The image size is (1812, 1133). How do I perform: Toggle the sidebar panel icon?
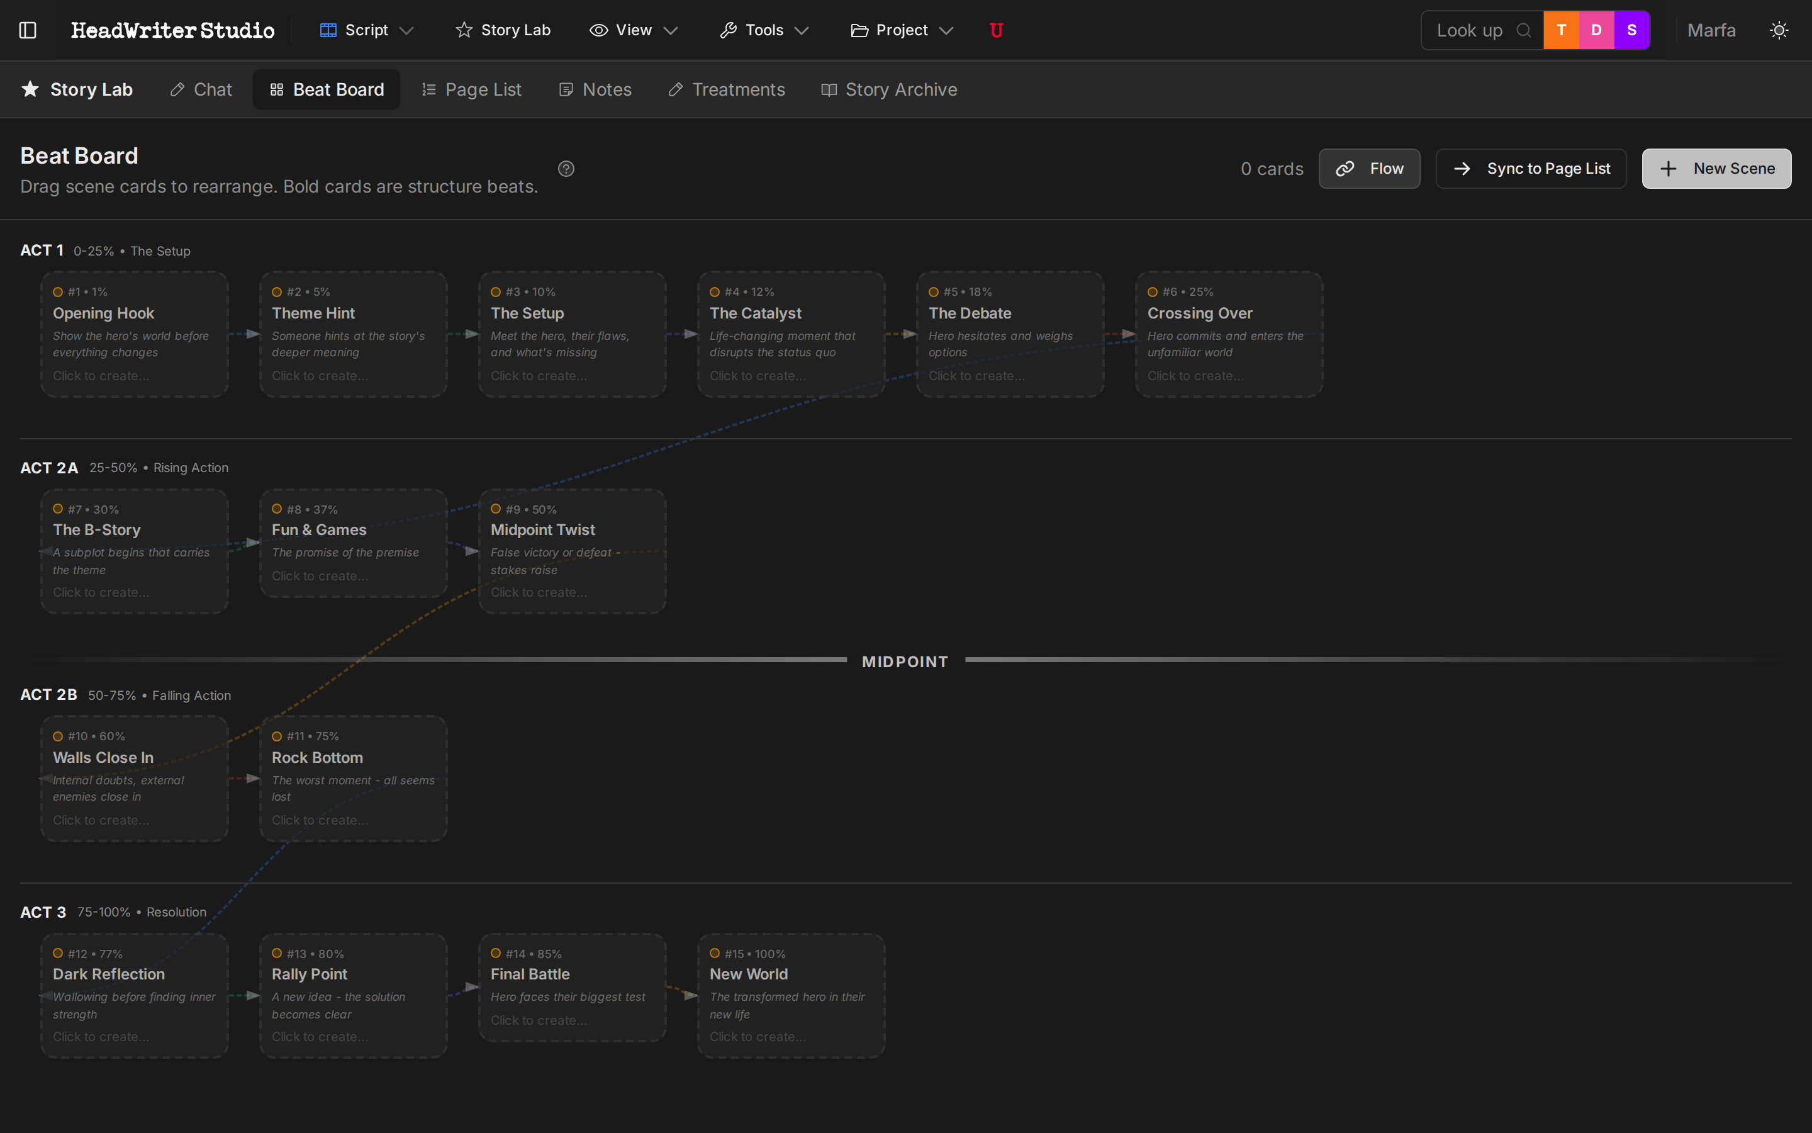click(28, 30)
